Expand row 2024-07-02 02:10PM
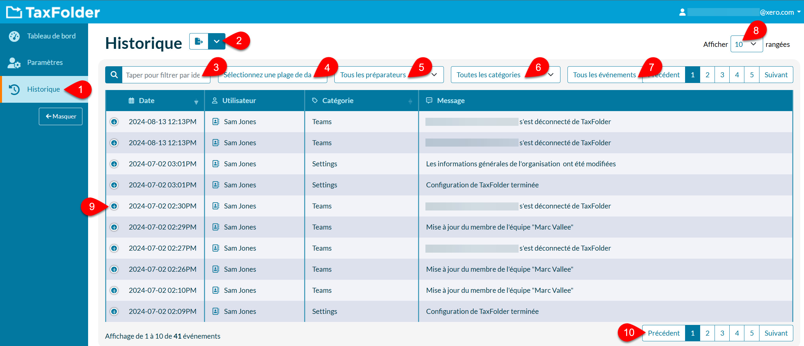Viewport: 804px width, 346px height. click(114, 290)
